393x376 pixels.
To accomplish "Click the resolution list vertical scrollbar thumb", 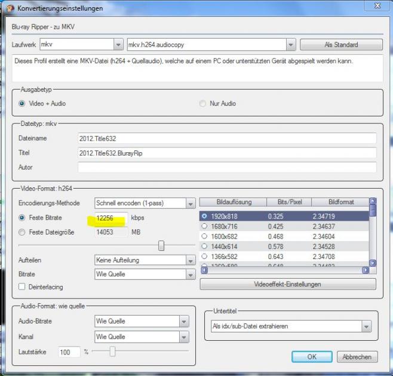I will pos(373,210).
